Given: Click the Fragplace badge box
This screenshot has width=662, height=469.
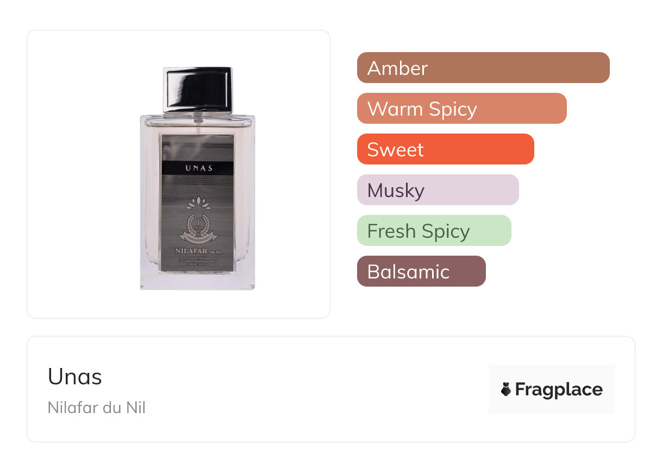Looking at the screenshot, I should click(x=552, y=389).
